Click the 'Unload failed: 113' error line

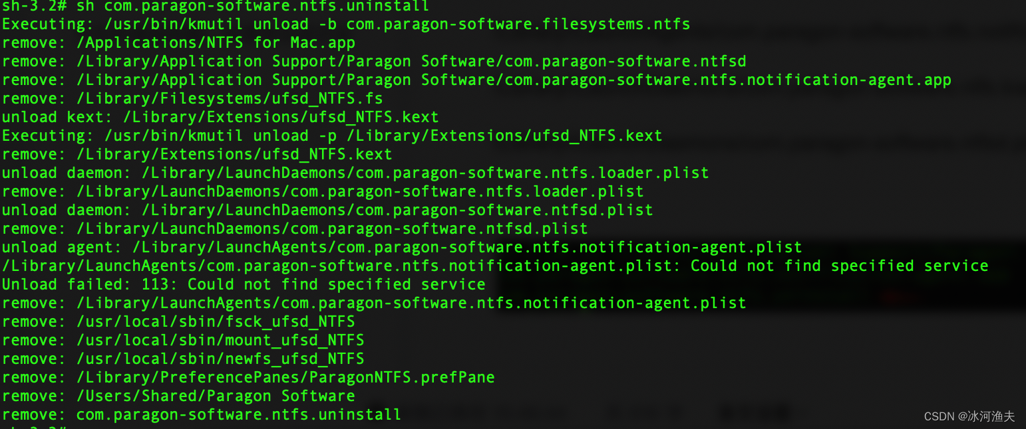click(243, 285)
